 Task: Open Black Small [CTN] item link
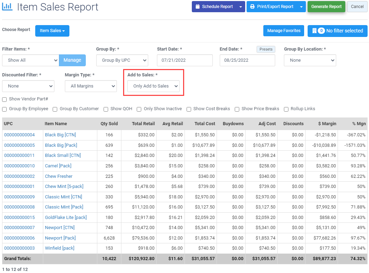pyautogui.click(x=63, y=156)
